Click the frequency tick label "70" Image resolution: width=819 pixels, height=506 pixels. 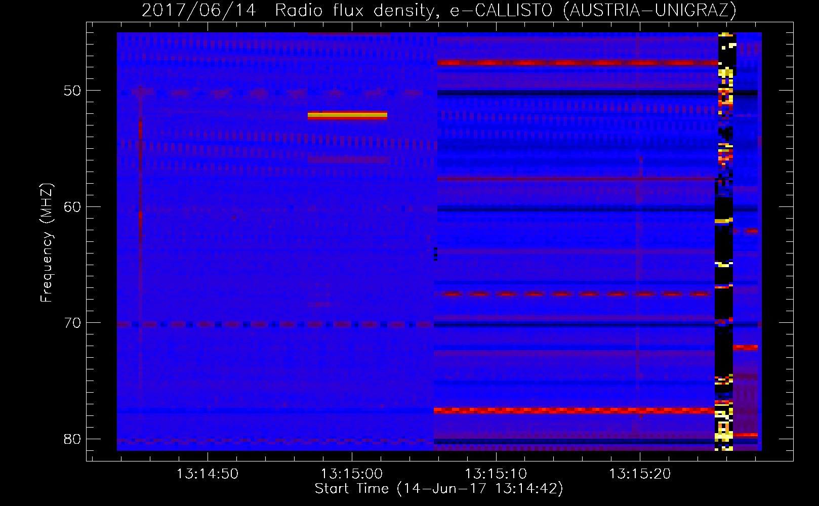(72, 323)
